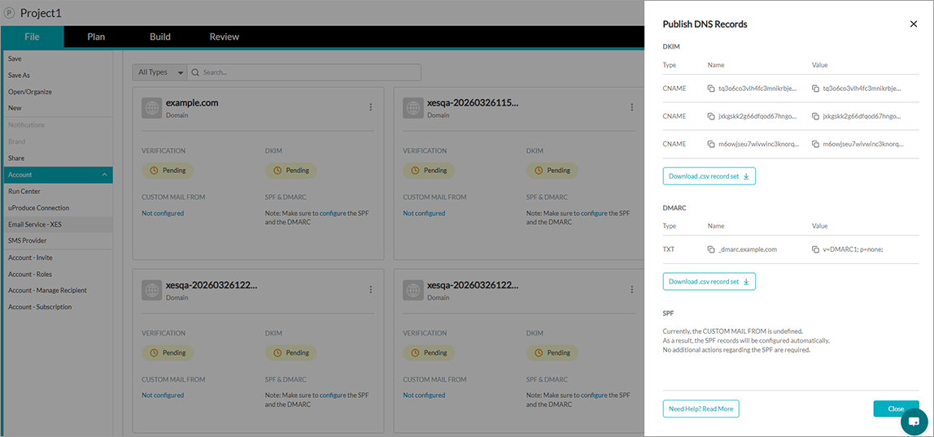
Task: Click Need Help? Read More
Action: (700, 409)
